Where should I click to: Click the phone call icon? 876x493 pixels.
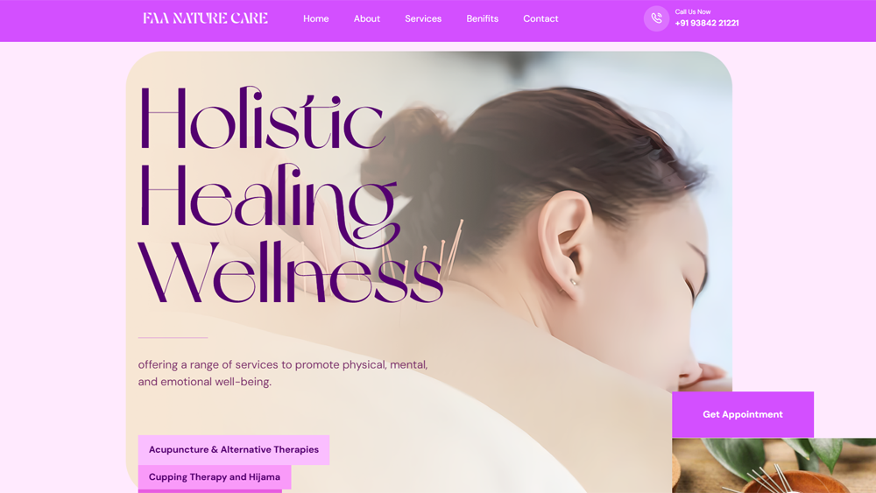[x=656, y=18]
